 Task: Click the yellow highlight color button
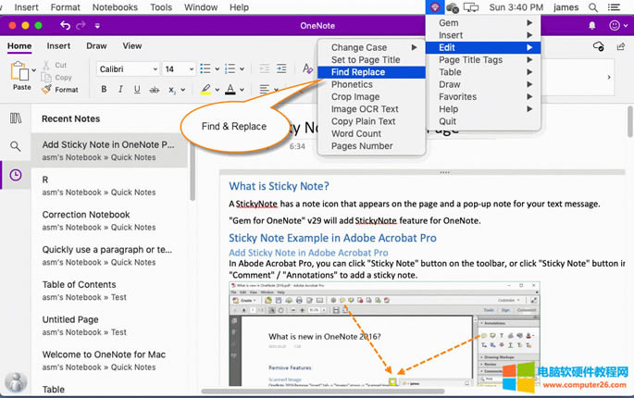click(205, 90)
